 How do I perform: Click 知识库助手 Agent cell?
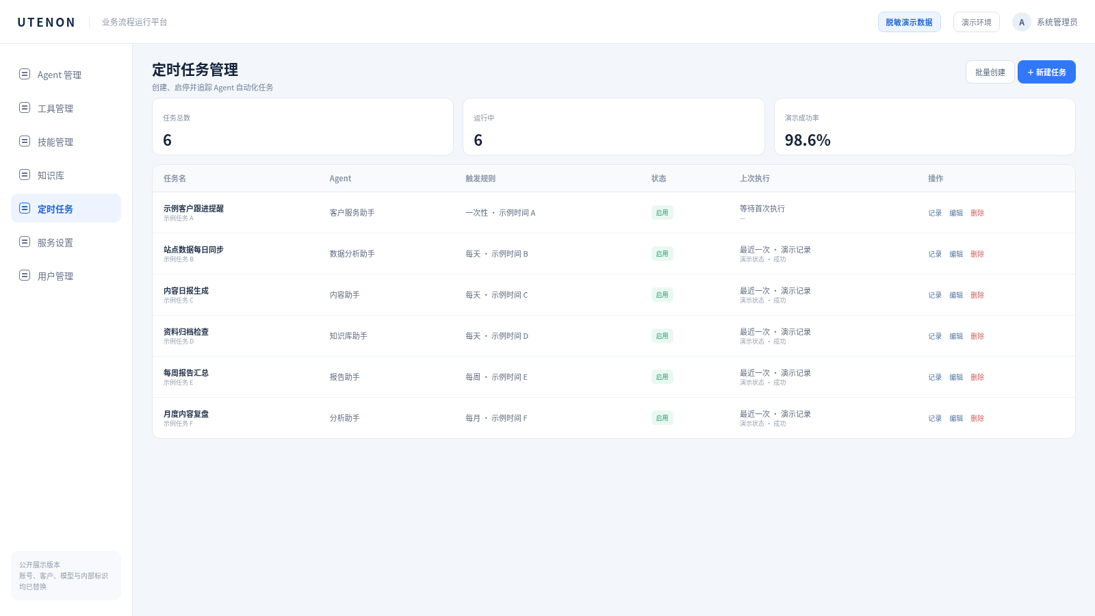pos(348,336)
